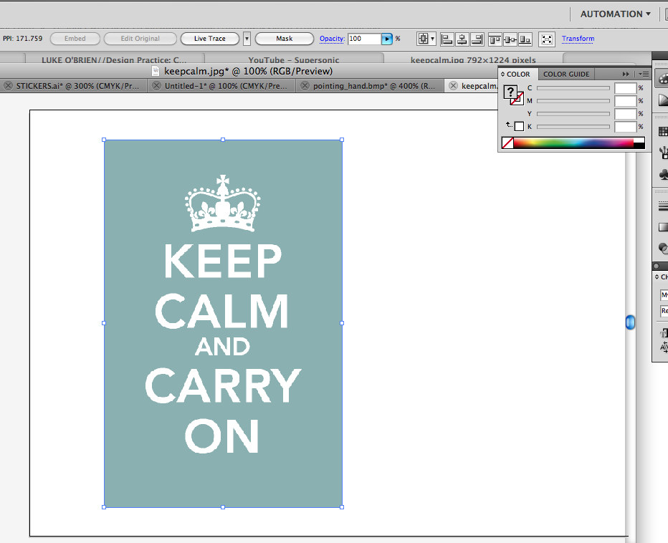Click the LUKE O'BRIEN Design Practice browser tab
The height and width of the screenshot is (543, 668).
coord(114,59)
